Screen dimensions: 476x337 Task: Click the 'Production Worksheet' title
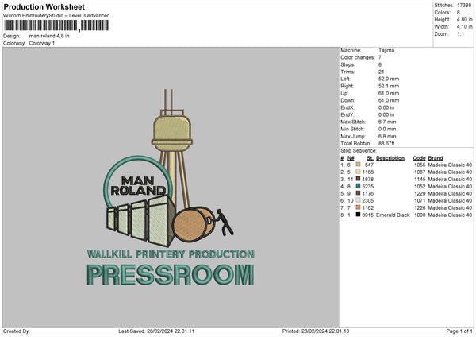(44, 6)
